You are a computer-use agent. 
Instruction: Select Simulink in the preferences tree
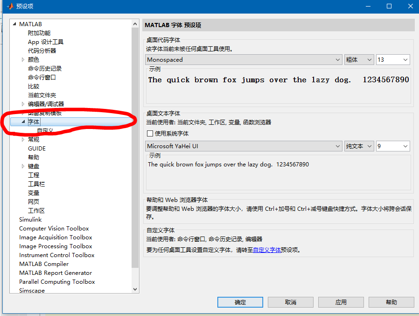[30, 219]
